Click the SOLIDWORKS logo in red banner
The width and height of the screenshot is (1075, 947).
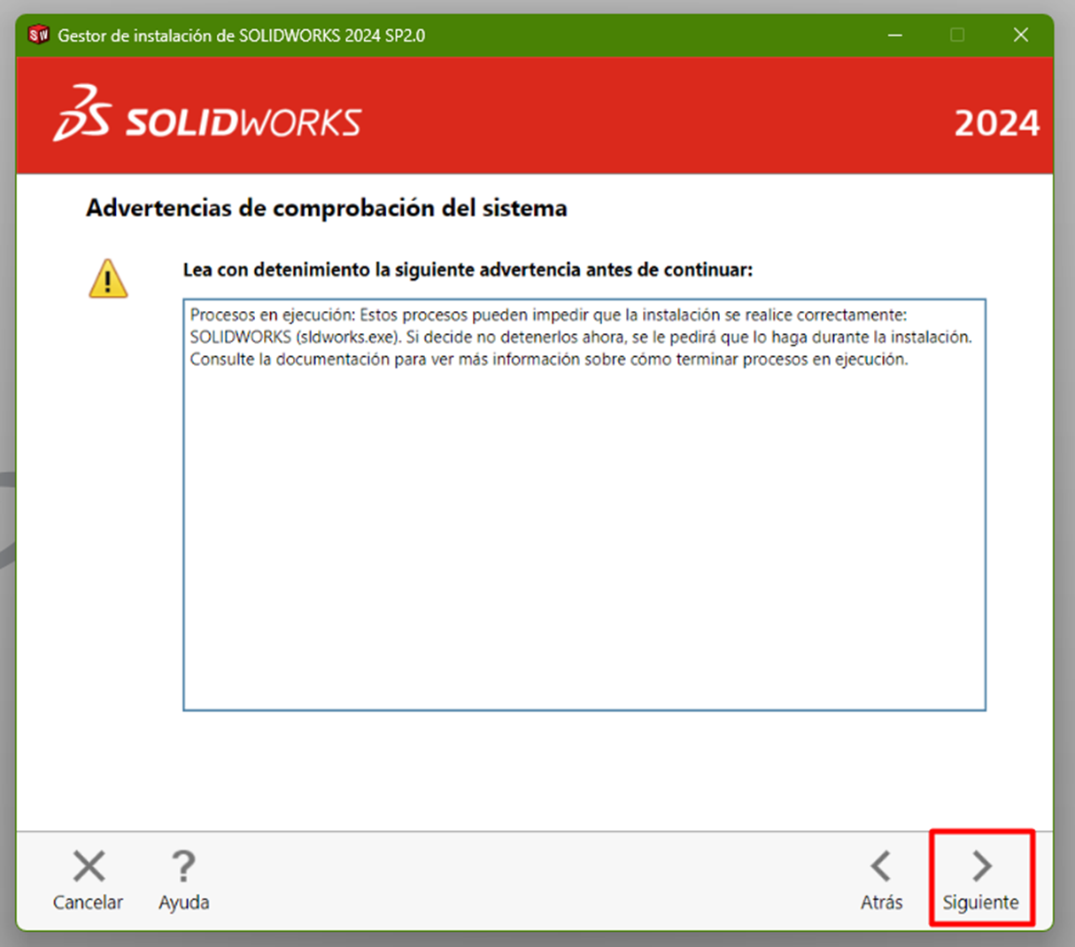point(207,113)
